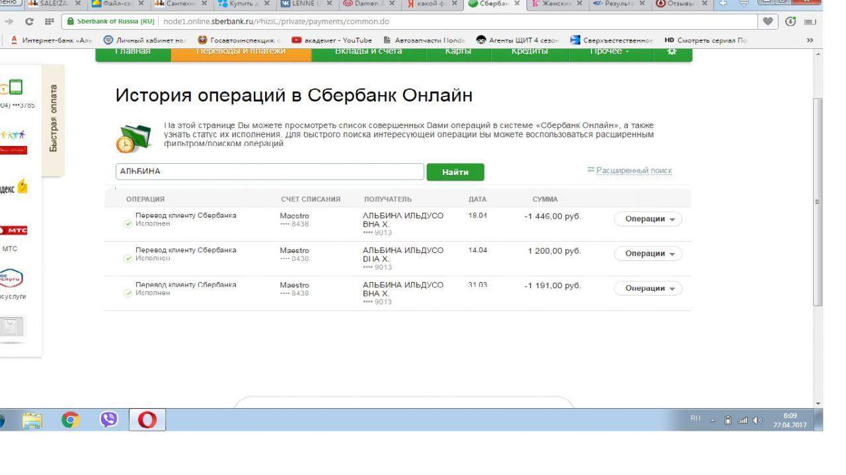Open Viber from the taskbar
The width and height of the screenshot is (846, 475).
coord(108,420)
